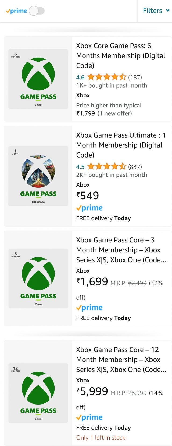Open Xbox Game Pass Core 12 Month title
The width and height of the screenshot is (172, 446).
pyautogui.click(x=121, y=360)
